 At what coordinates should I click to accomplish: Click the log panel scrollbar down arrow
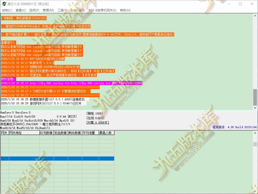point(254,108)
